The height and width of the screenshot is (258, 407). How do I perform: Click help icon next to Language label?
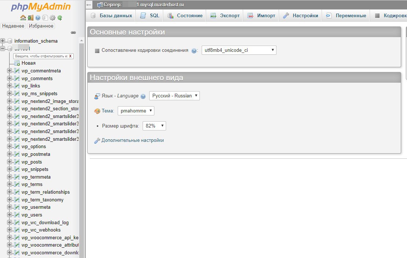click(x=143, y=96)
